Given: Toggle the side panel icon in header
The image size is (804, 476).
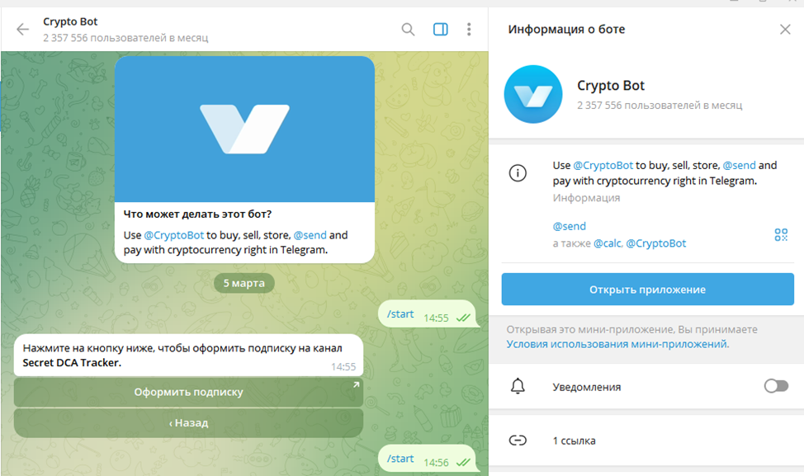Looking at the screenshot, I should [x=441, y=29].
